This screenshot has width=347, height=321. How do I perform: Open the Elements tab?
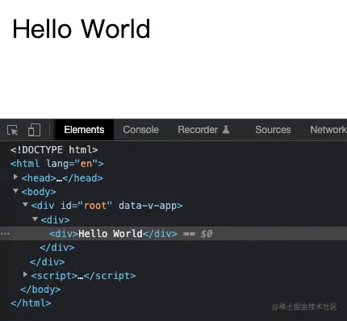(x=84, y=130)
